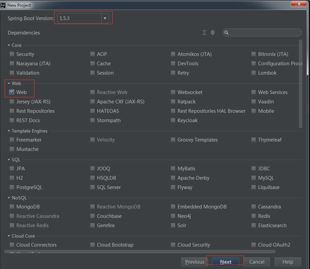This screenshot has height=269, width=310.
Task: Enable the Thymeleaf template engine
Action: coord(253,140)
